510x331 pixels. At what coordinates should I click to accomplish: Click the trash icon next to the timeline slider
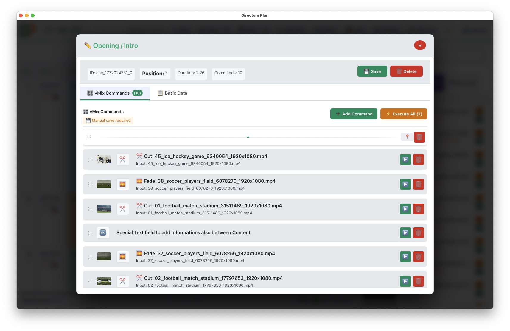coord(419,137)
